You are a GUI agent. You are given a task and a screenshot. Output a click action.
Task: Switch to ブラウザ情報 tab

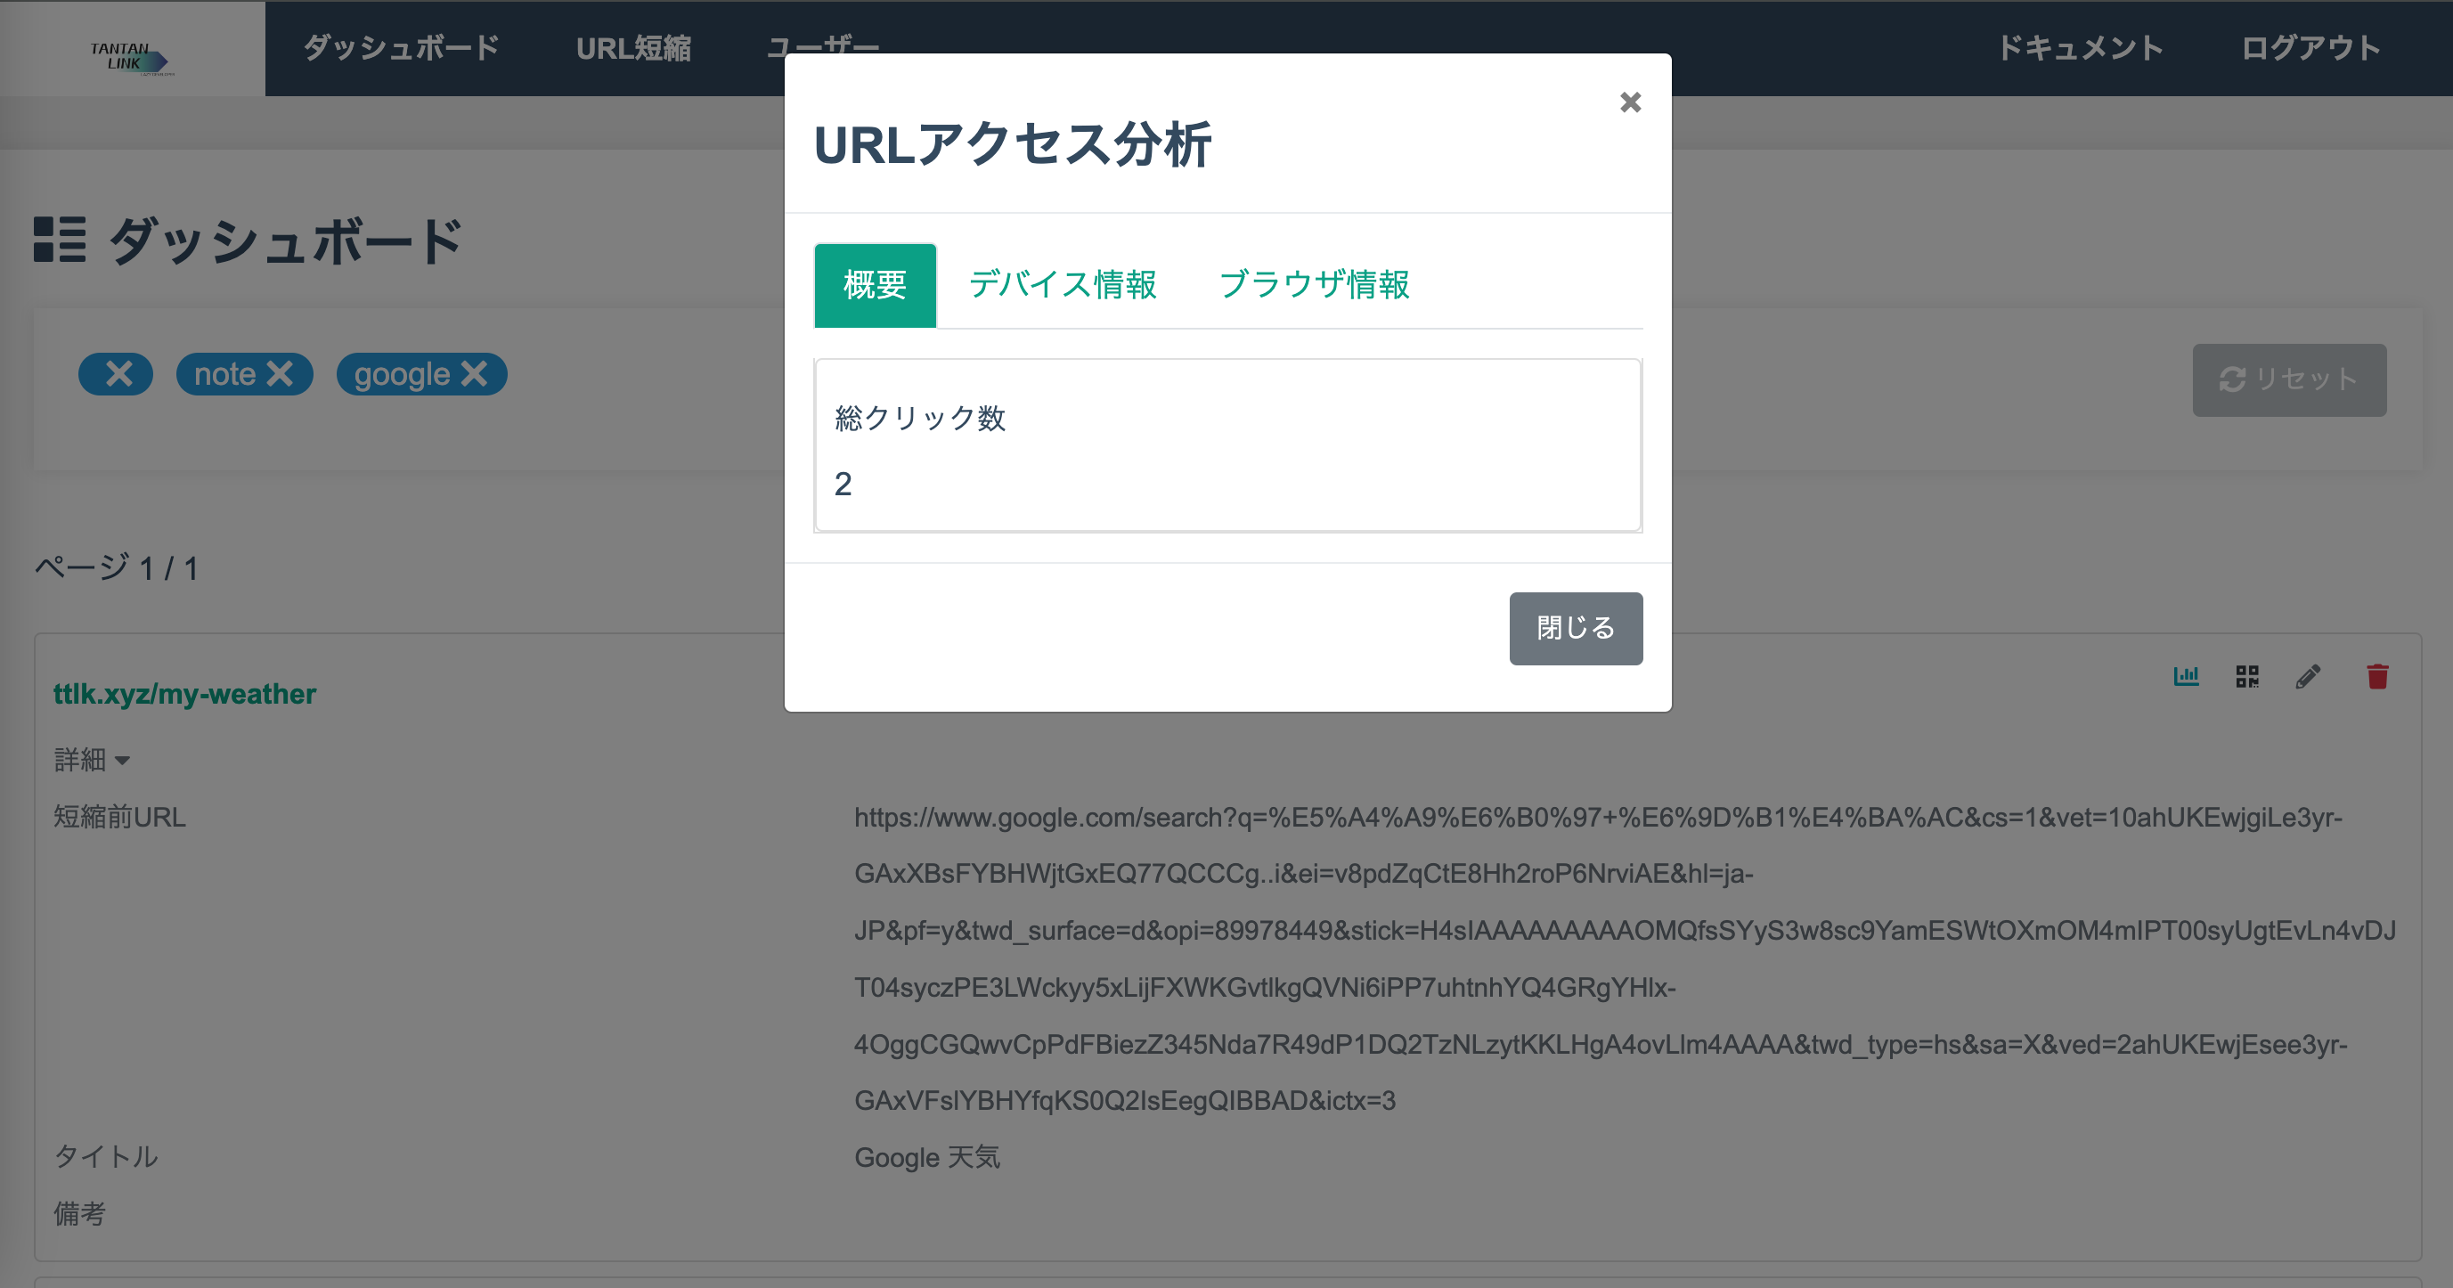click(x=1314, y=285)
